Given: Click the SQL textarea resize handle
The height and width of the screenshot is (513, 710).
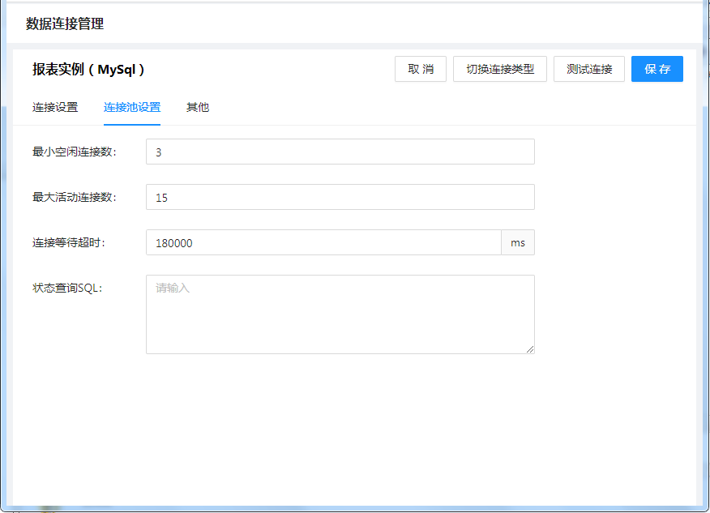Looking at the screenshot, I should 530,349.
